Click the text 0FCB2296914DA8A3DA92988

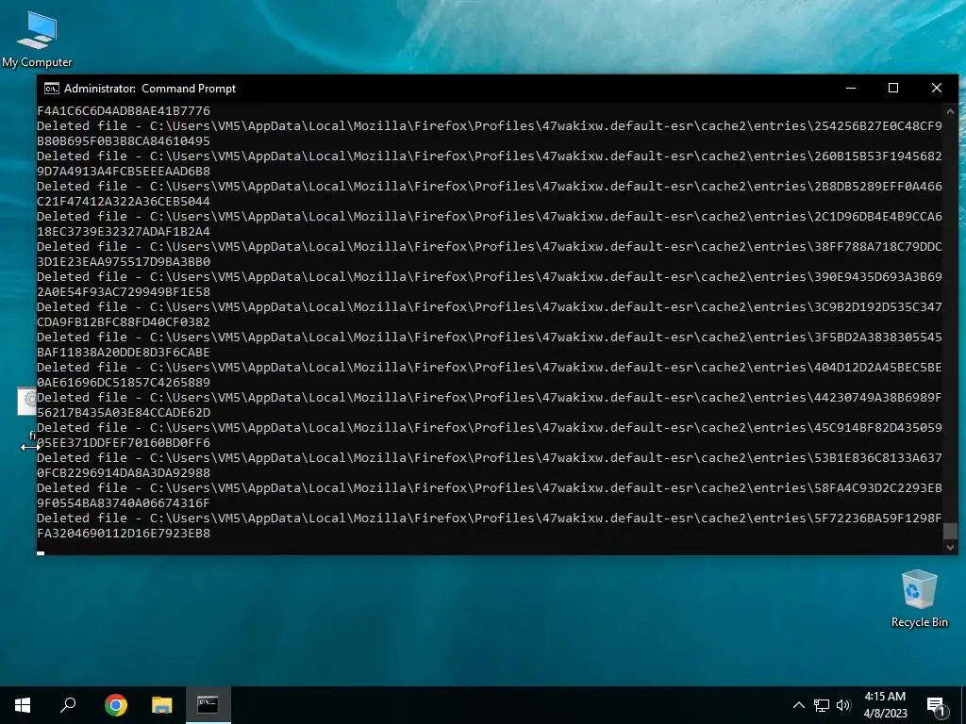click(124, 473)
